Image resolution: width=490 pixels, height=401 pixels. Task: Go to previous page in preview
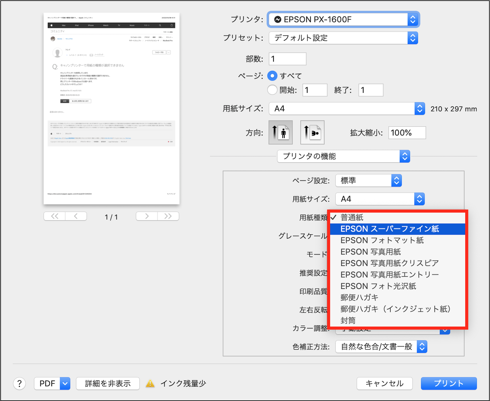tap(76, 216)
